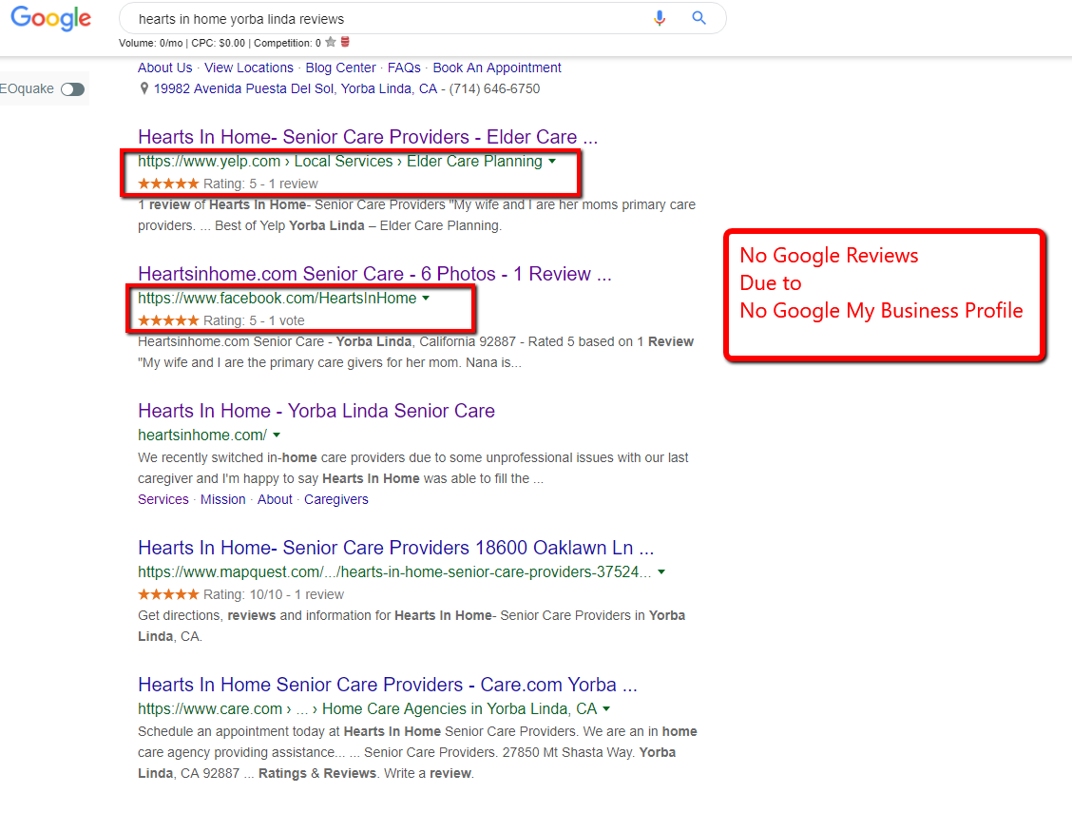Image resolution: width=1072 pixels, height=813 pixels.
Task: Expand dropdown arrow beside the MapQuest URL
Action: click(661, 572)
